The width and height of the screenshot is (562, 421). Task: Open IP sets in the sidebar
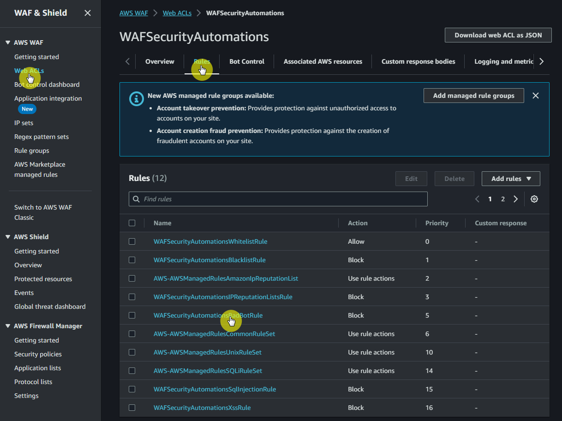coord(24,123)
